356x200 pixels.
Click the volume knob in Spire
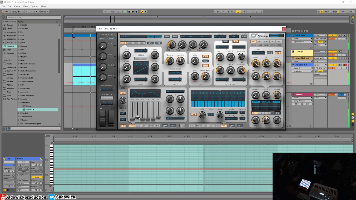coord(277,95)
